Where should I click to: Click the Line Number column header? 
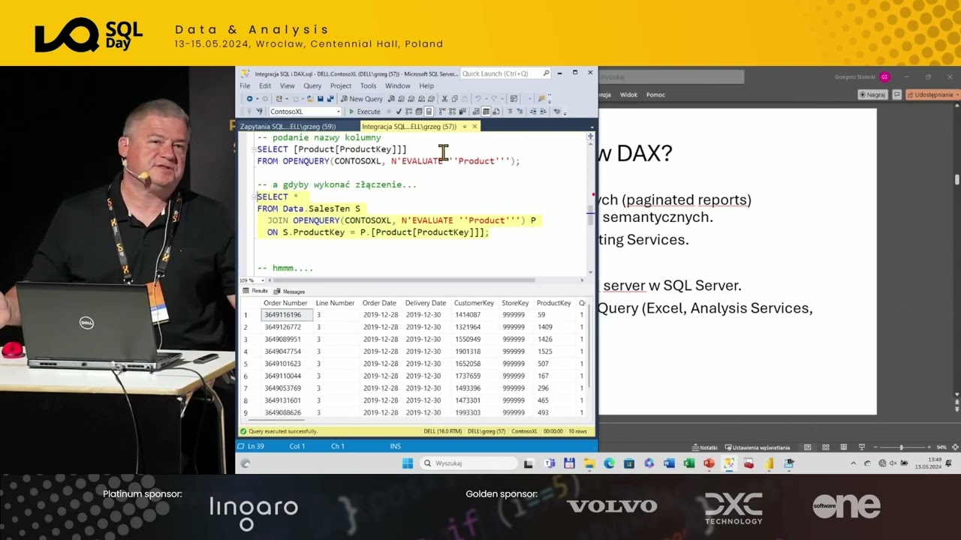pos(335,303)
